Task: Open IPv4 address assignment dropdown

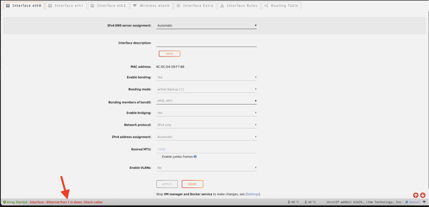Action: 206,137
